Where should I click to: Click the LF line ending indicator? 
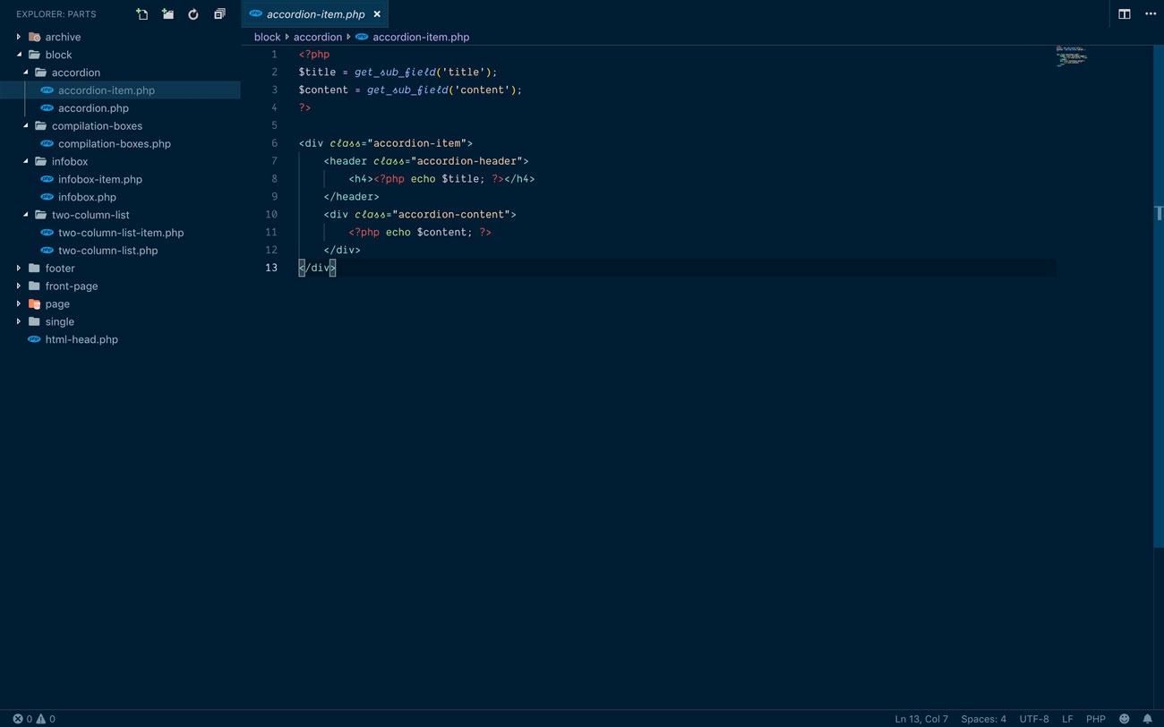click(1067, 719)
